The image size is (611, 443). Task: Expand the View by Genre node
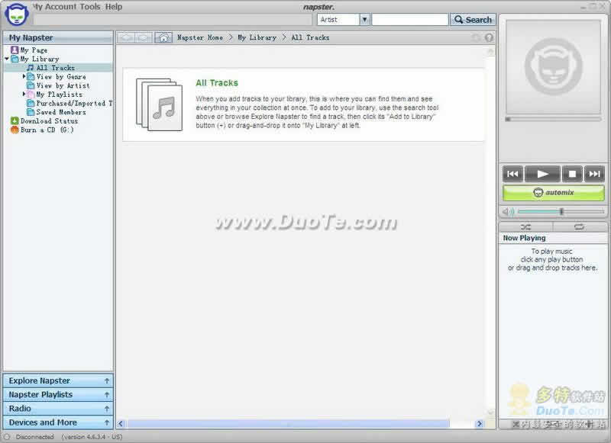[24, 76]
